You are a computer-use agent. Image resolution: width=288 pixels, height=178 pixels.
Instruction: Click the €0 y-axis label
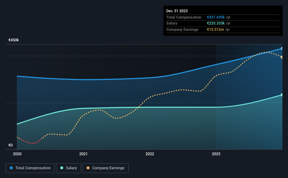pos(11,145)
